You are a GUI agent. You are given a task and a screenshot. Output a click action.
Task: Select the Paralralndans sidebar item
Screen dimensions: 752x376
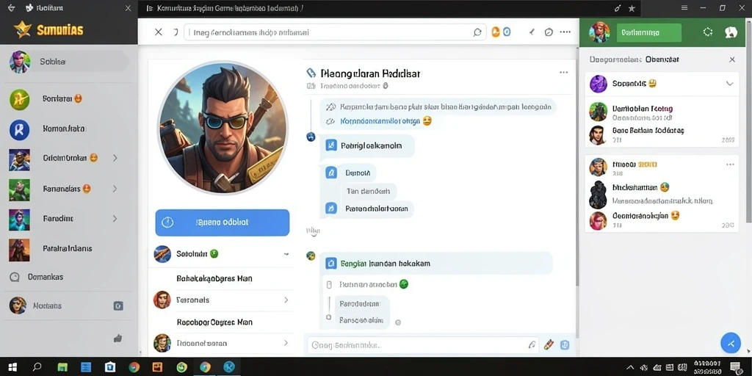(68, 248)
